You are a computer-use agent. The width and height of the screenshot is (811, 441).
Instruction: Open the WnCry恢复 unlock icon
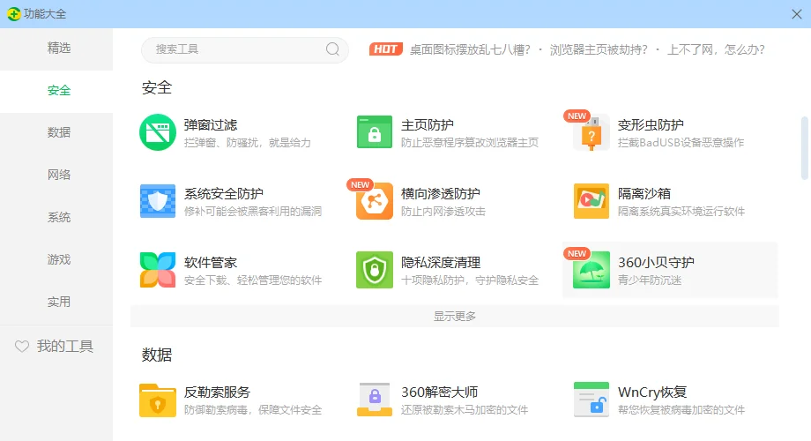tap(592, 400)
